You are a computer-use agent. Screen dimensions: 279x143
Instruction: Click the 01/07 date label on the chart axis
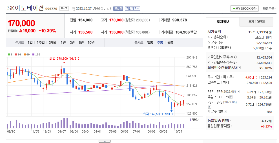click(62, 132)
